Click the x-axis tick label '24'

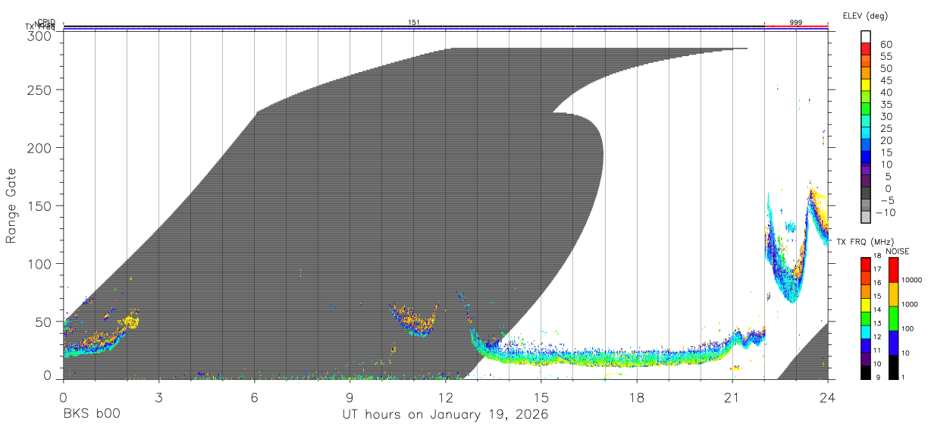[x=827, y=397]
